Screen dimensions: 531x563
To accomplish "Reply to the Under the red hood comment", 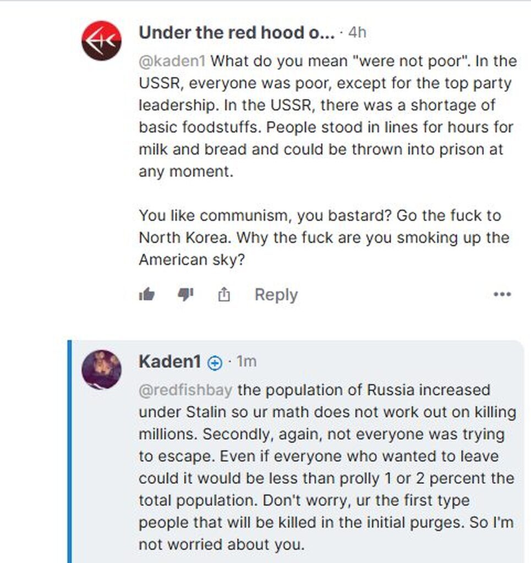I will (276, 295).
